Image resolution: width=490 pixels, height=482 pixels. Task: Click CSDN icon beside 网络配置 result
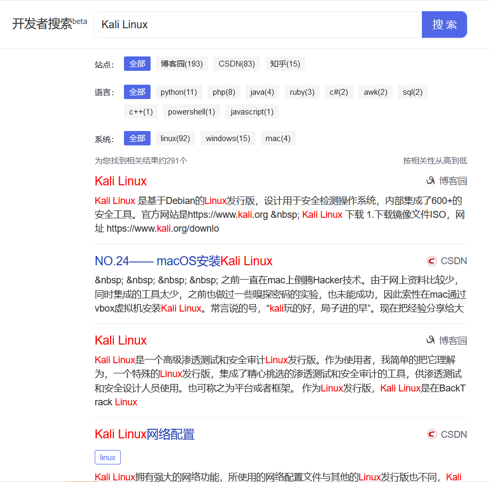click(431, 434)
